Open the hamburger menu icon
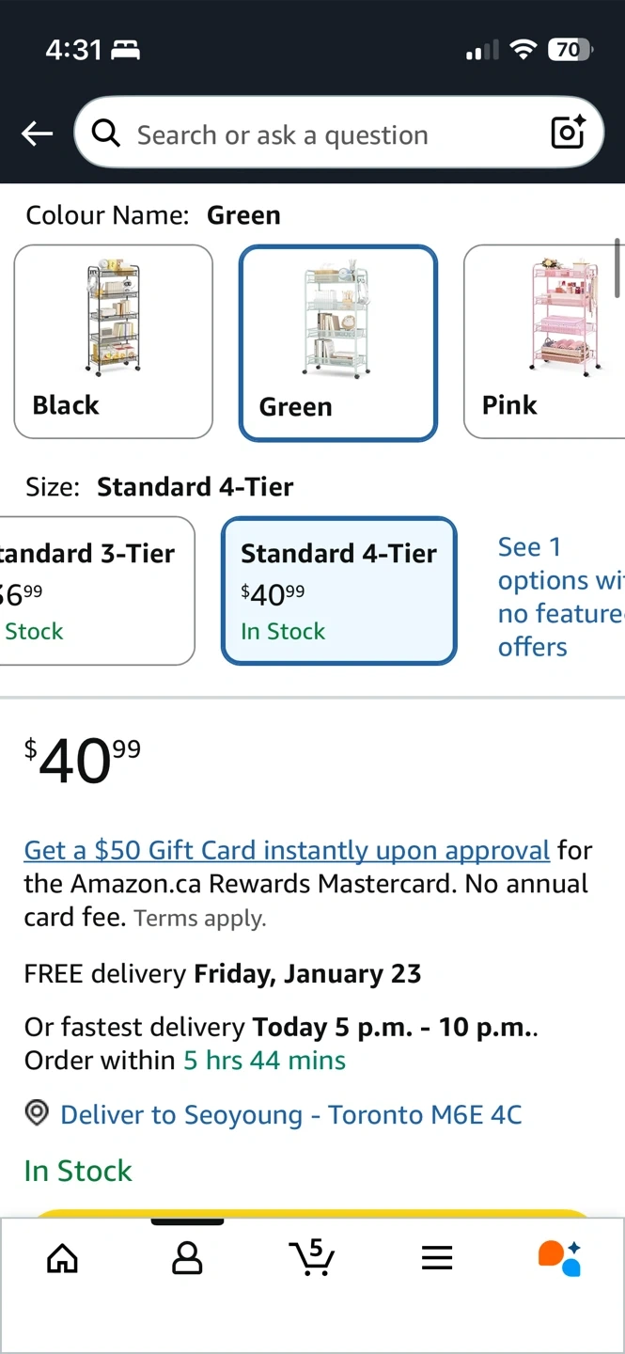 point(437,1257)
